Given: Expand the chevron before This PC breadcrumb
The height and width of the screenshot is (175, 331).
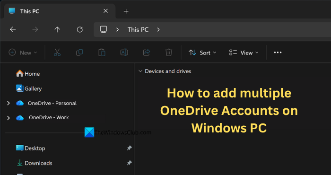Looking at the screenshot, I should (117, 29).
